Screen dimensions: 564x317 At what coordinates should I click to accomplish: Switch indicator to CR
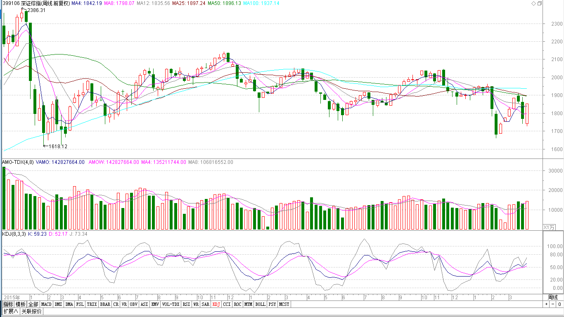click(116, 304)
